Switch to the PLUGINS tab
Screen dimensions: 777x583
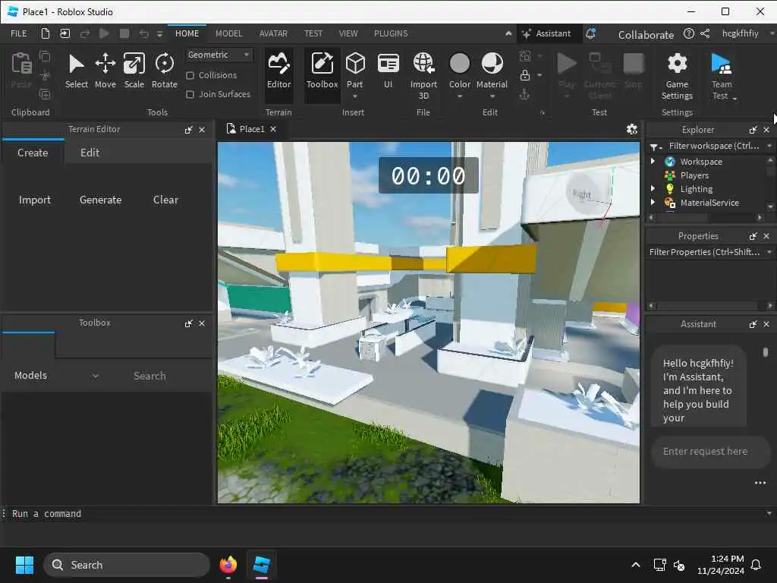click(391, 33)
